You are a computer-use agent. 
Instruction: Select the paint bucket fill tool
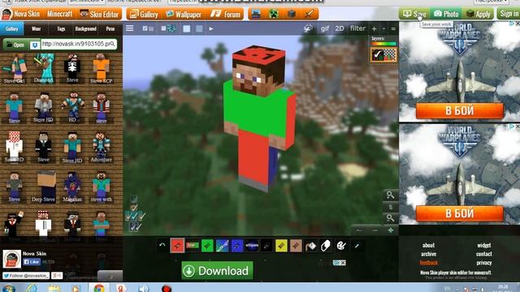[311, 246]
